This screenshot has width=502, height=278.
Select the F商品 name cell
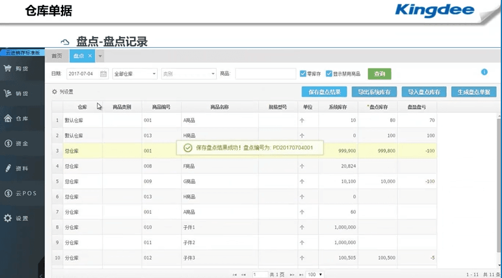[220, 166]
